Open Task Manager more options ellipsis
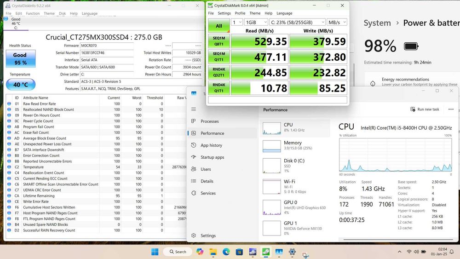 pos(451,109)
